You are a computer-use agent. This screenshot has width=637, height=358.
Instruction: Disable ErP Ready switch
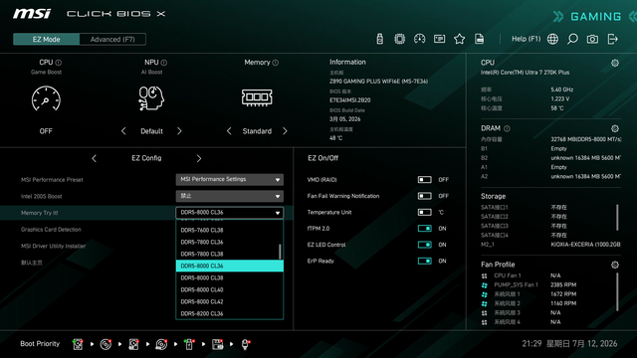coord(425,261)
